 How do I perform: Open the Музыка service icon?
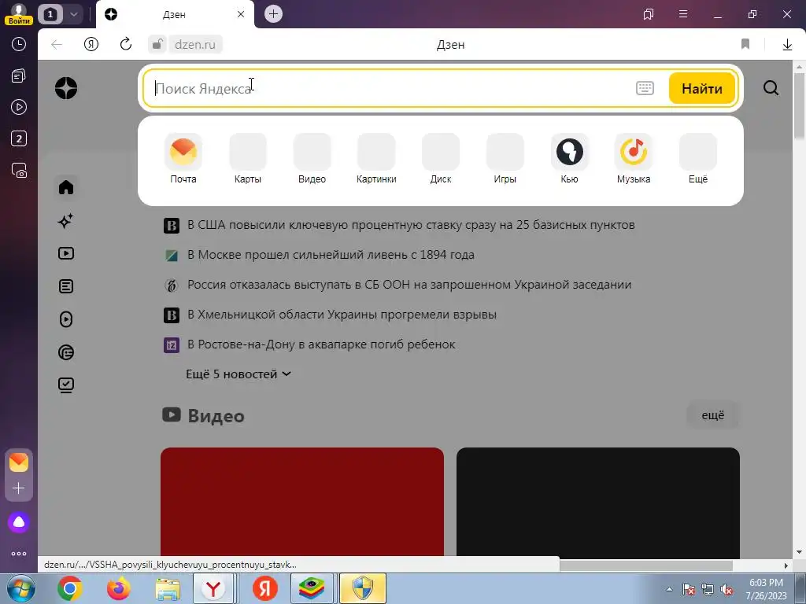(x=634, y=152)
